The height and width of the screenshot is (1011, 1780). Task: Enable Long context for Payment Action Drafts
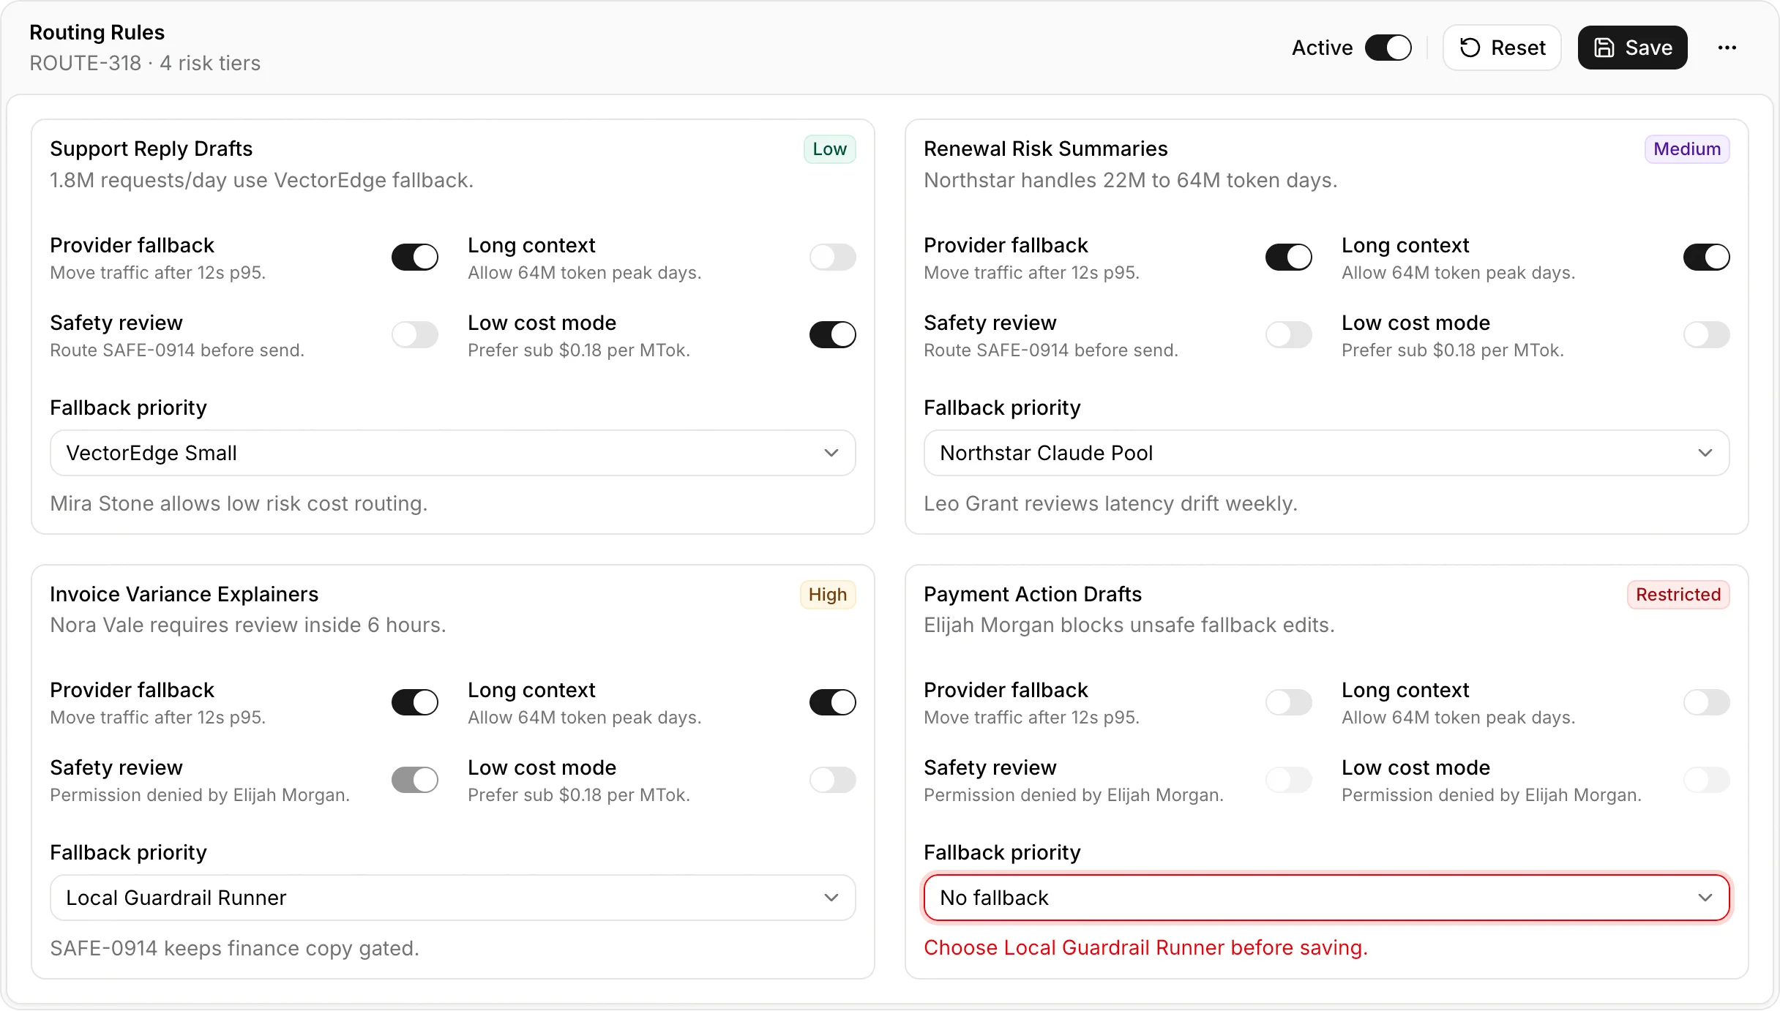[1707, 702]
